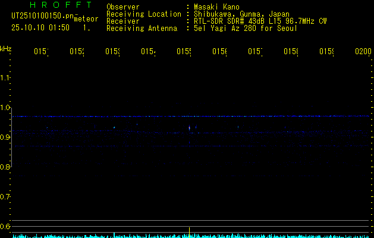Click the 1.1 kHz frequency axis label
The image size is (374, 238).
[x=5, y=78]
